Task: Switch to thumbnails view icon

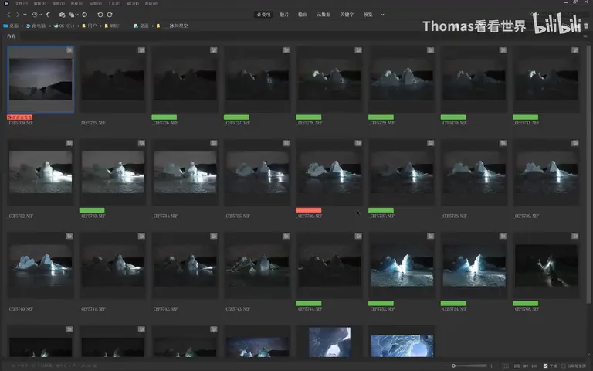Action: [x=517, y=366]
